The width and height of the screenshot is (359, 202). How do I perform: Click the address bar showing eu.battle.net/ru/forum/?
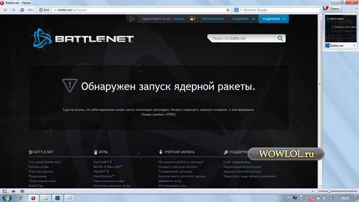pyautogui.click(x=139, y=10)
